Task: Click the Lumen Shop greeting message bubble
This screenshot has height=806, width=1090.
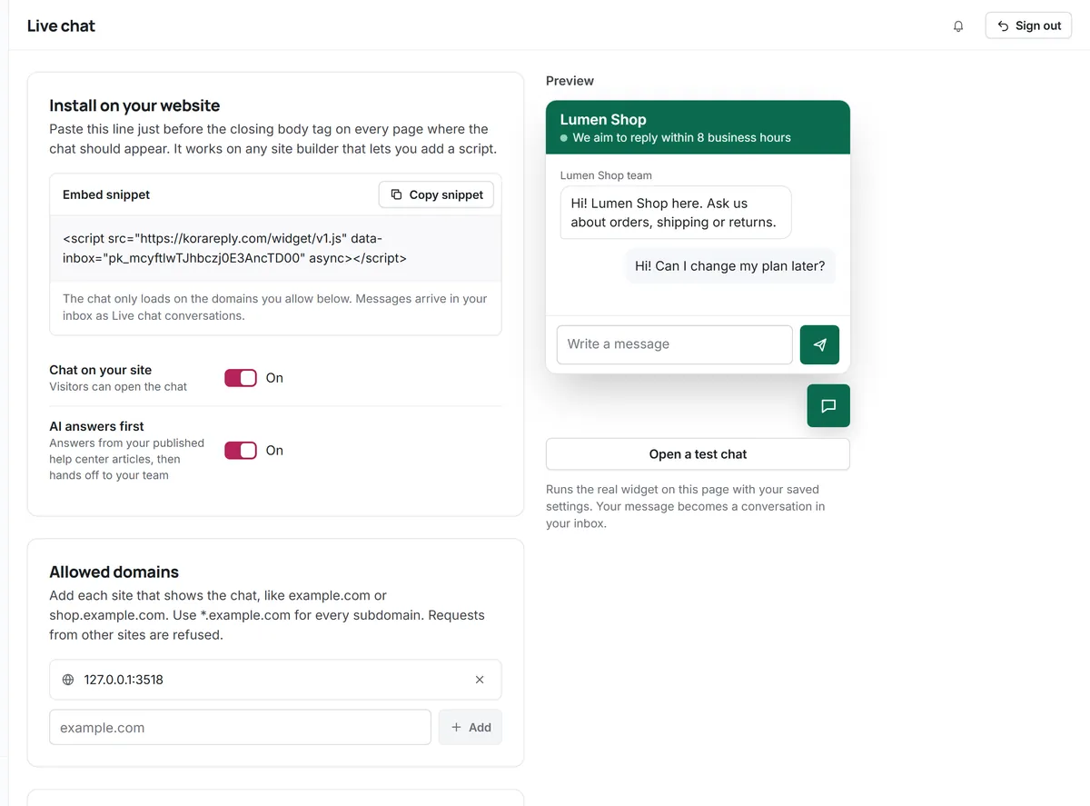Action: (676, 213)
